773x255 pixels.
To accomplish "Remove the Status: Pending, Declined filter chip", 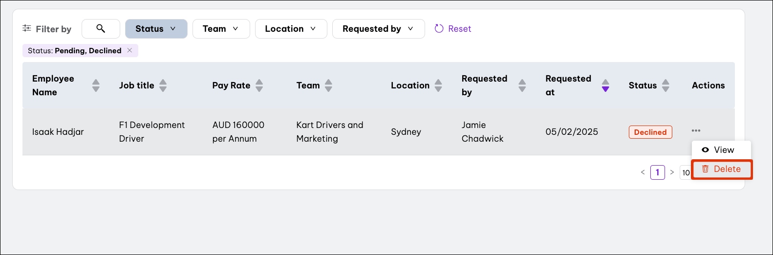I will point(129,50).
